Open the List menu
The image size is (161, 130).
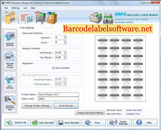25,8
